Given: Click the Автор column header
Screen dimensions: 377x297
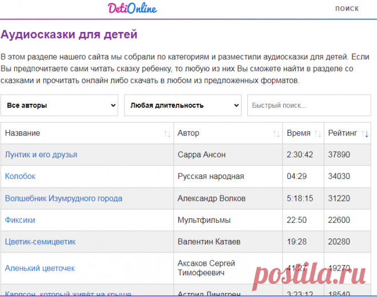Looking at the screenshot, I should (x=228, y=133).
